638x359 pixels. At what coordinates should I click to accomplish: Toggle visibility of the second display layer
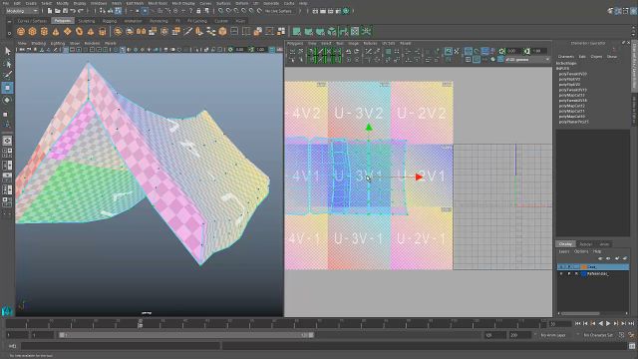(x=561, y=274)
